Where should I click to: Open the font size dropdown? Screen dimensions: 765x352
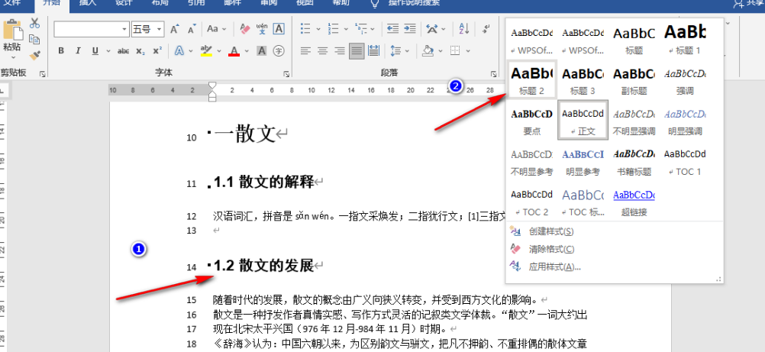[159, 29]
